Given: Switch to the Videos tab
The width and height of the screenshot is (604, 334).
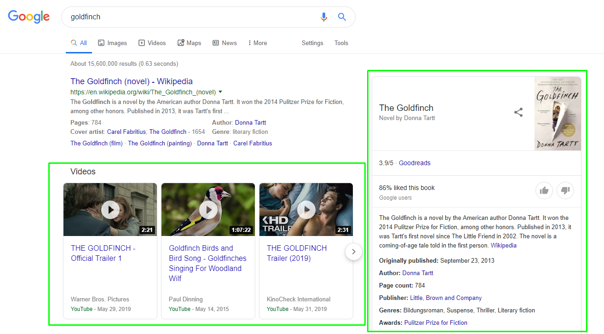Looking at the screenshot, I should pyautogui.click(x=152, y=43).
